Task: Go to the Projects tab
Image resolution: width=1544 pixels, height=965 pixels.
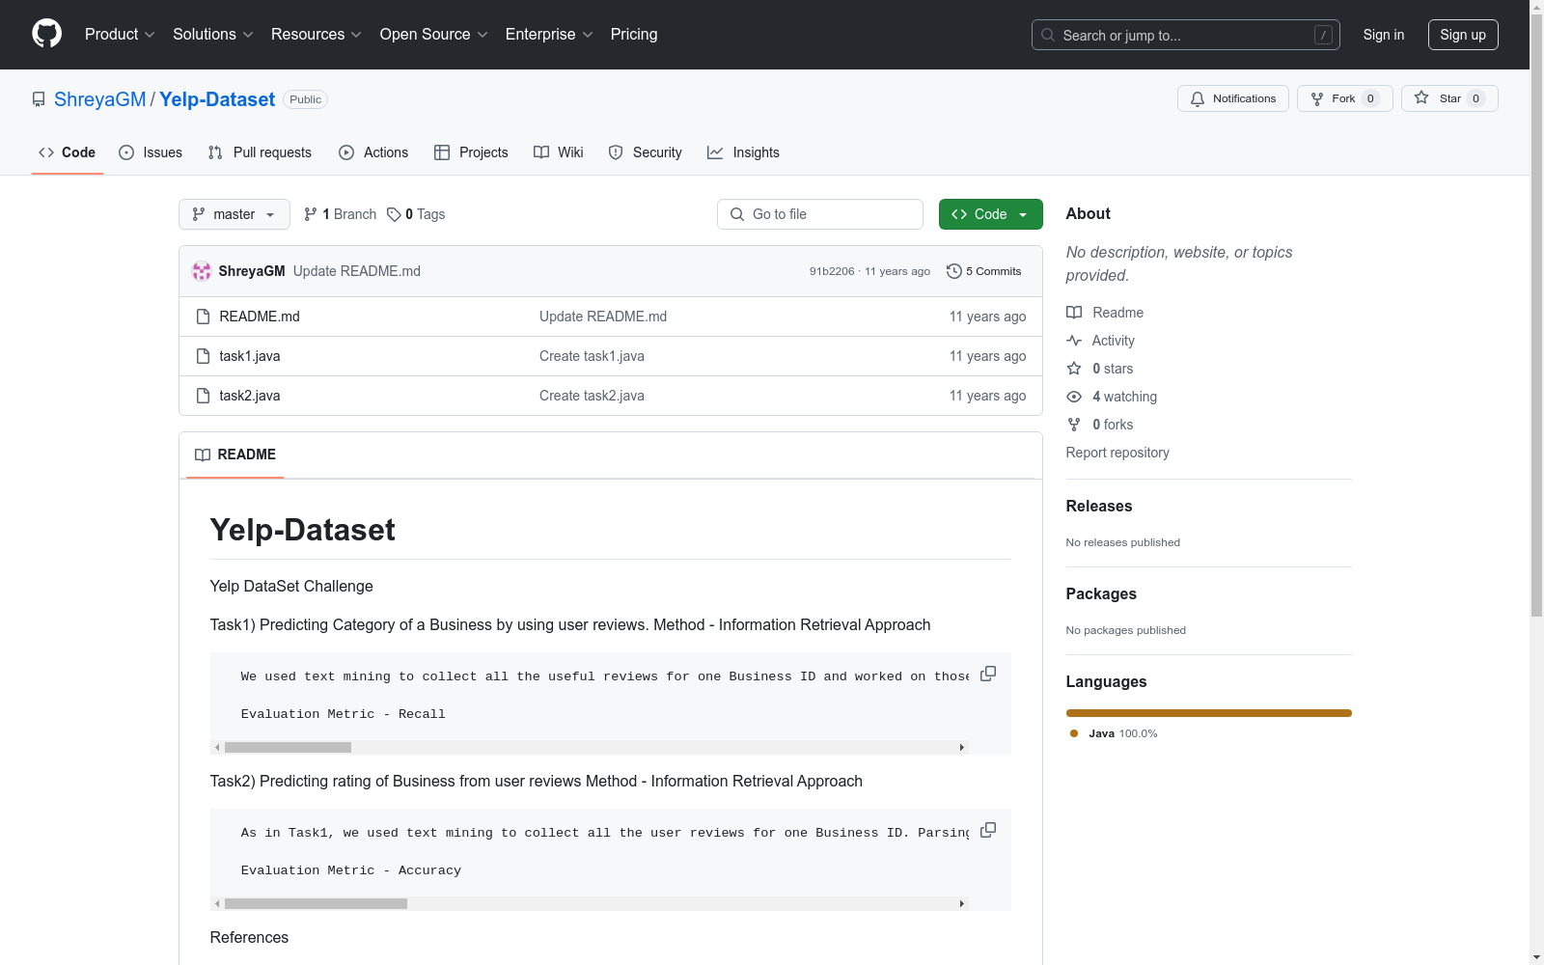Action: (x=471, y=152)
